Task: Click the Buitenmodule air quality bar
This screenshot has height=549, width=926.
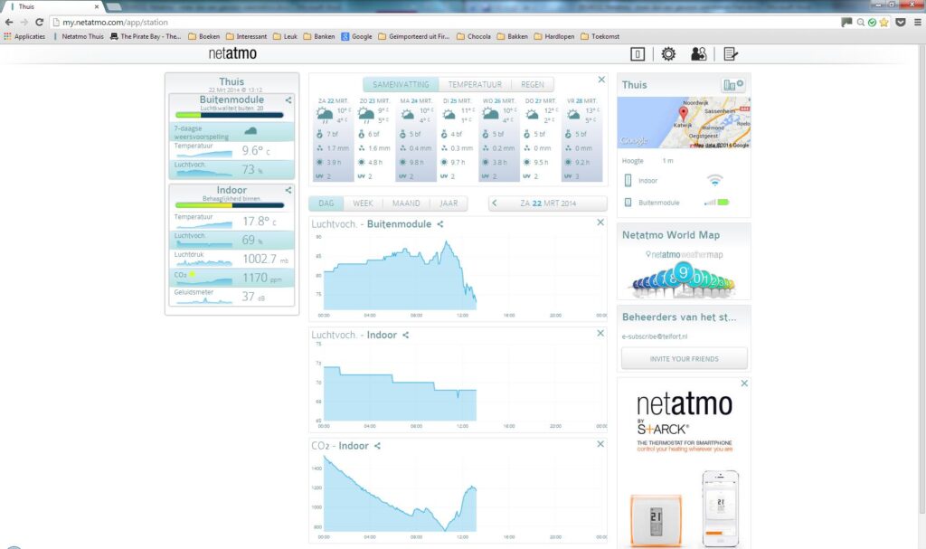Action: pos(229,115)
